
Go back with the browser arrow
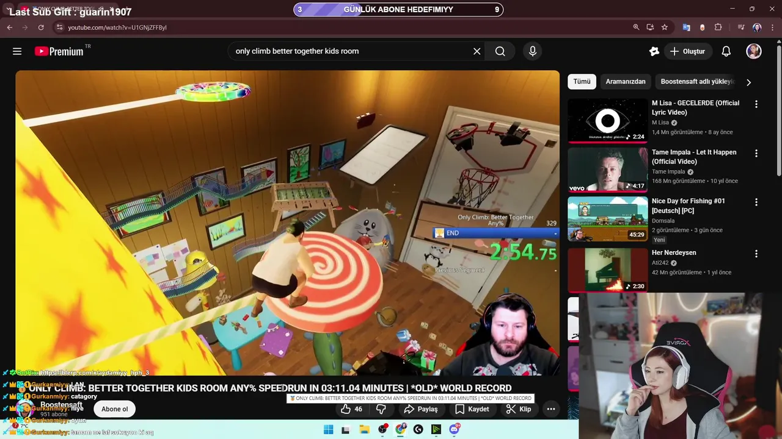pos(10,27)
